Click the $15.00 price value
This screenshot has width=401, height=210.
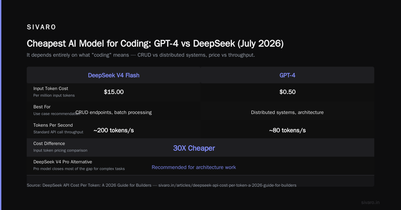[114, 92]
